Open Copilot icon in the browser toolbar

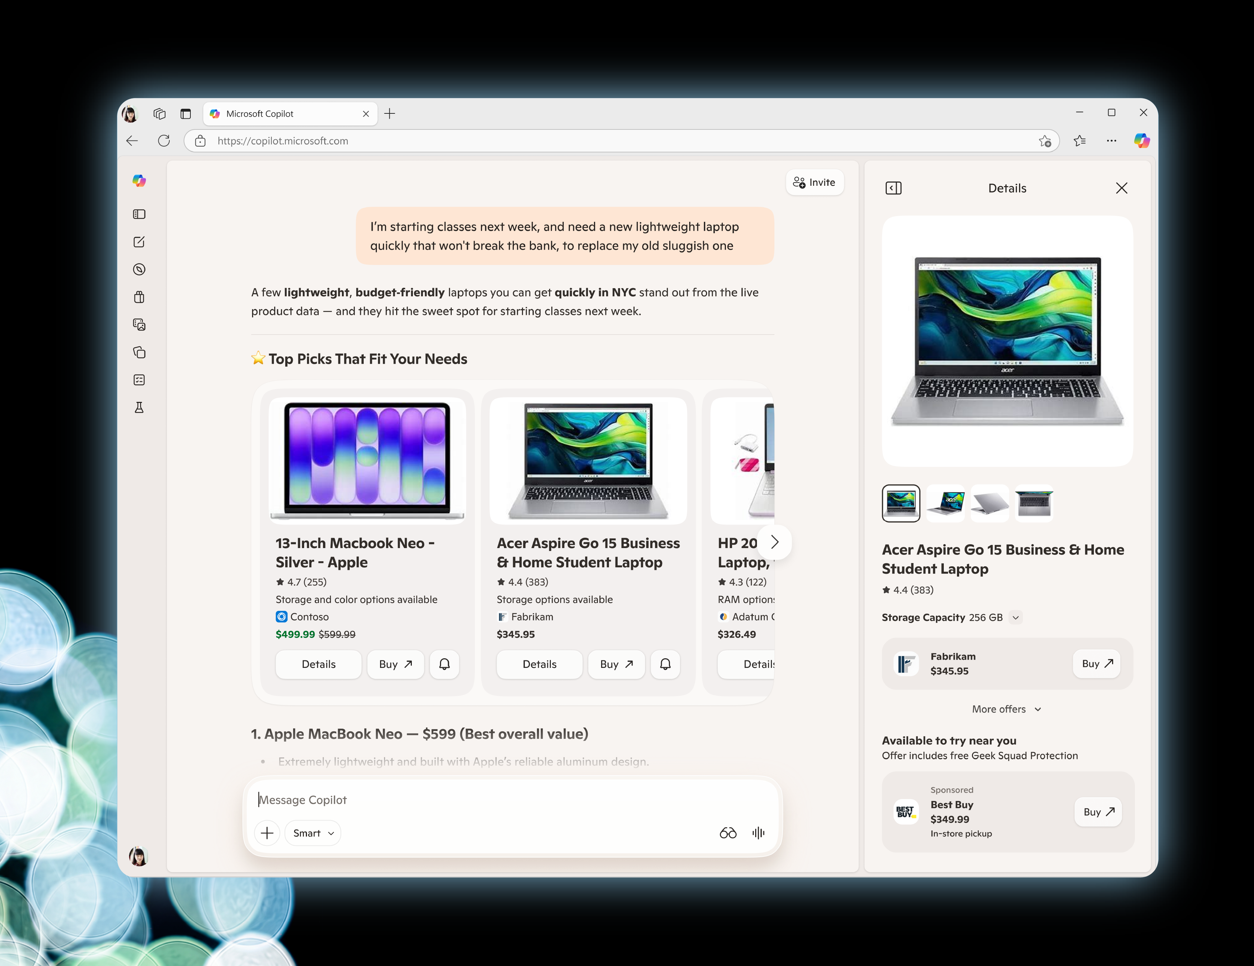1142,141
